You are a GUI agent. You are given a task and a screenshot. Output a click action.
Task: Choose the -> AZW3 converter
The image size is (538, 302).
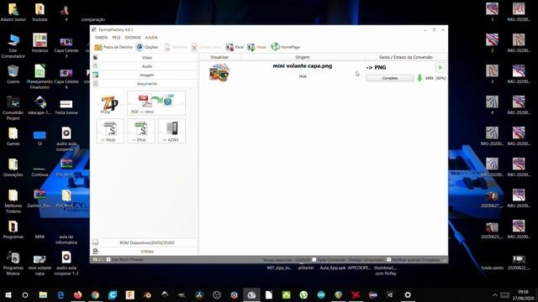coord(171,131)
